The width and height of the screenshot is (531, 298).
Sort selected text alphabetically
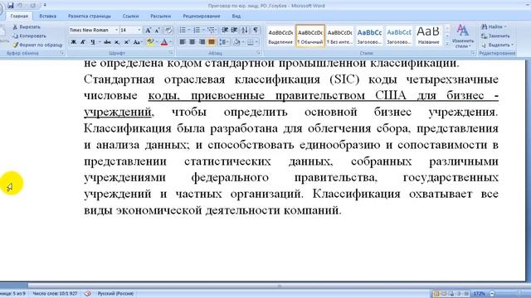coord(245,30)
